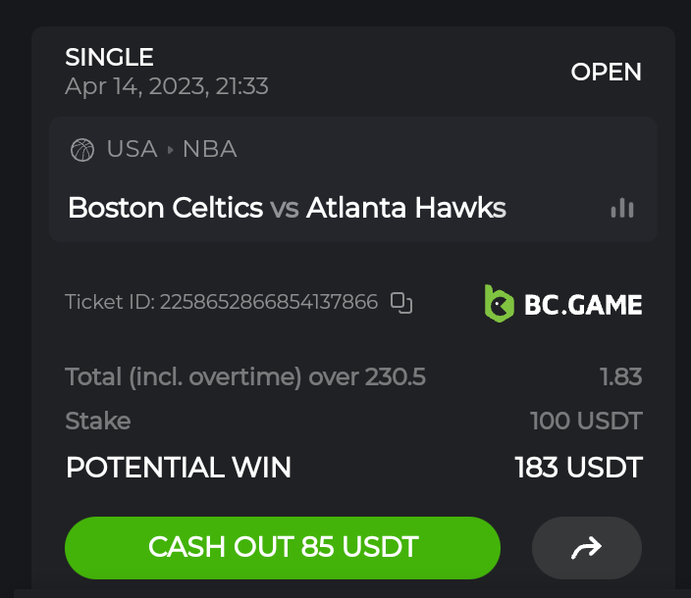The width and height of the screenshot is (691, 598).
Task: Click the basketball sport icon
Action: (82, 150)
